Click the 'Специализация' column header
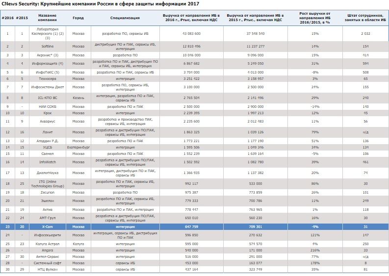 [x=125, y=18]
